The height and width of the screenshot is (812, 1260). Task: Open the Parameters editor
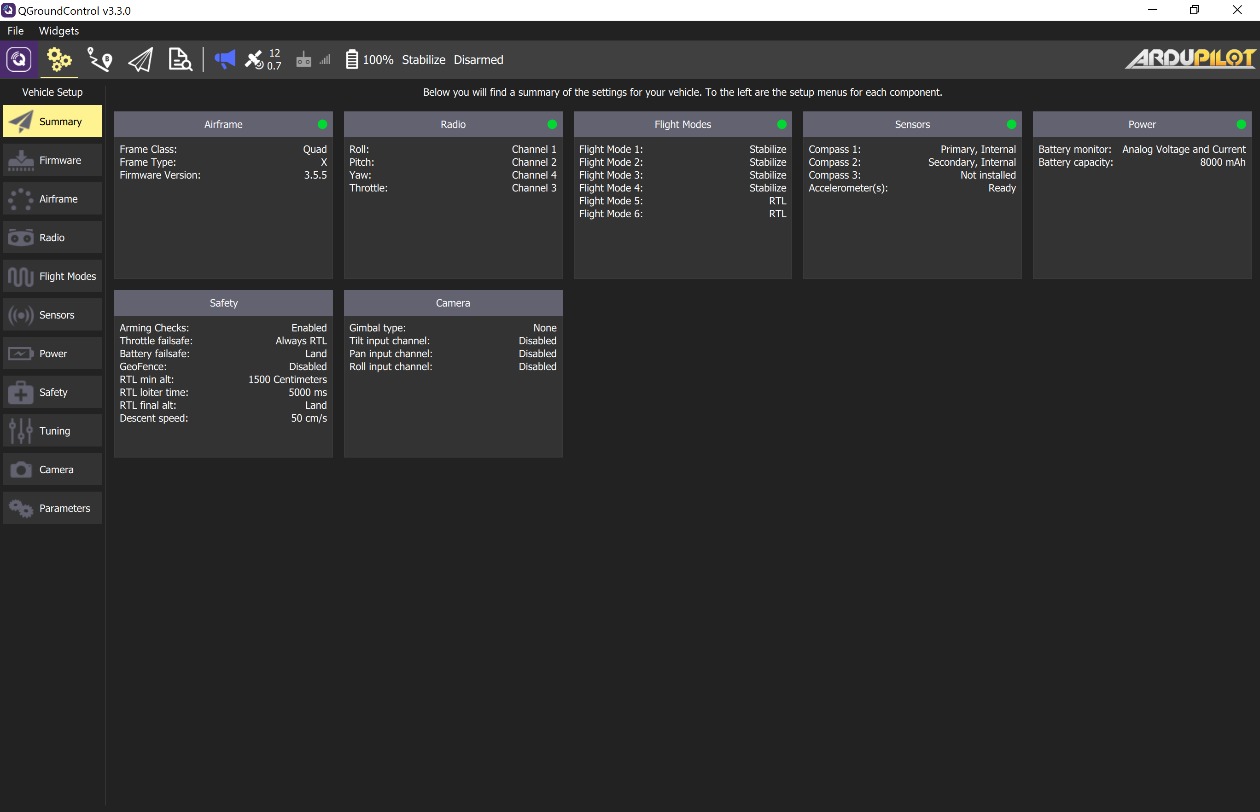[x=52, y=508]
